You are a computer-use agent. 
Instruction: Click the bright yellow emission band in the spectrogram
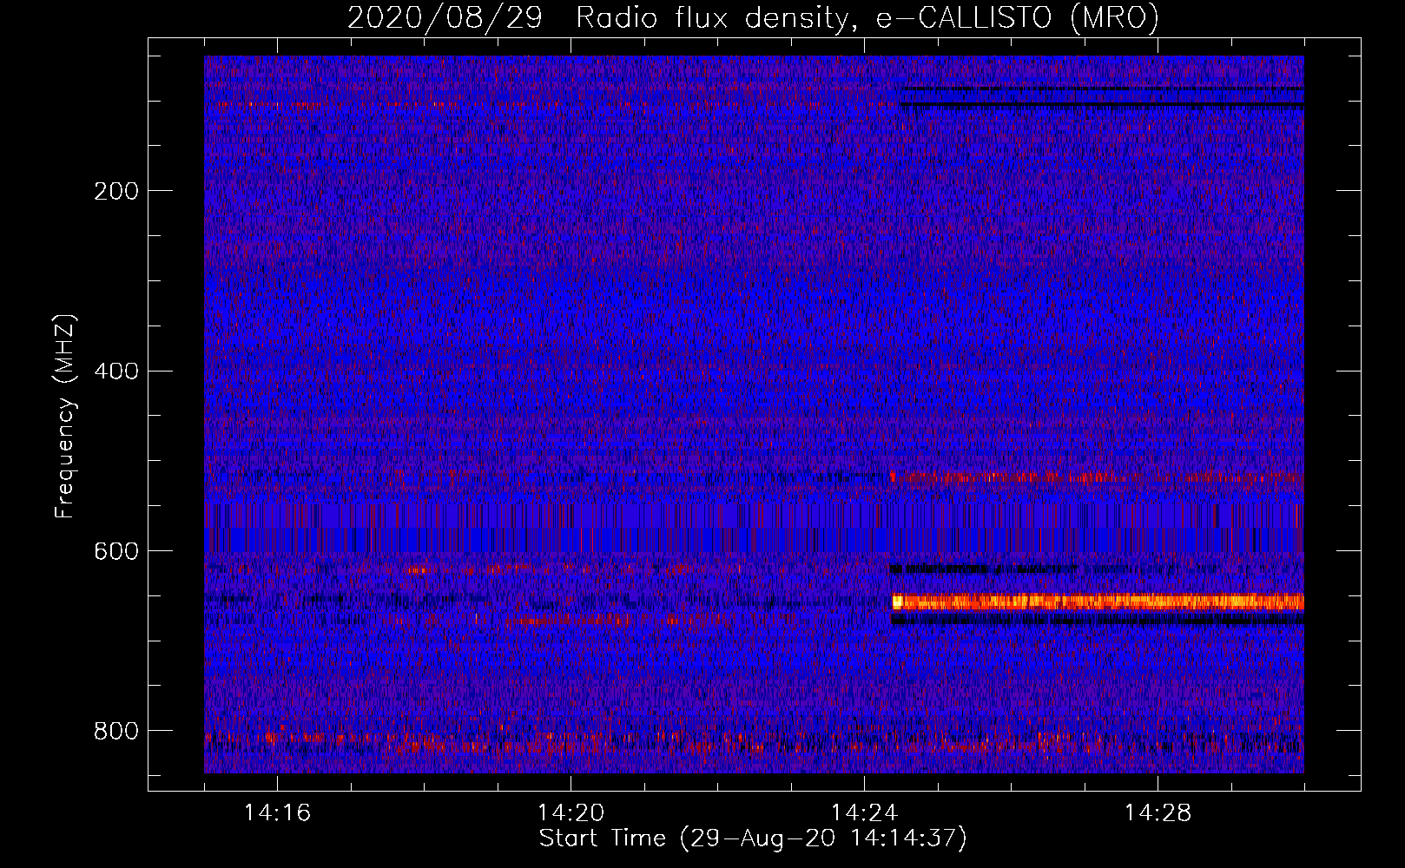(1098, 602)
